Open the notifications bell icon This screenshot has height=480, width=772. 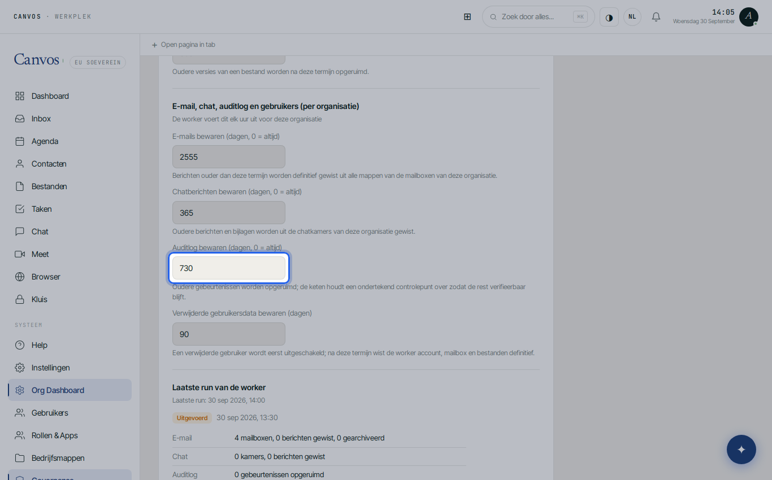click(656, 17)
